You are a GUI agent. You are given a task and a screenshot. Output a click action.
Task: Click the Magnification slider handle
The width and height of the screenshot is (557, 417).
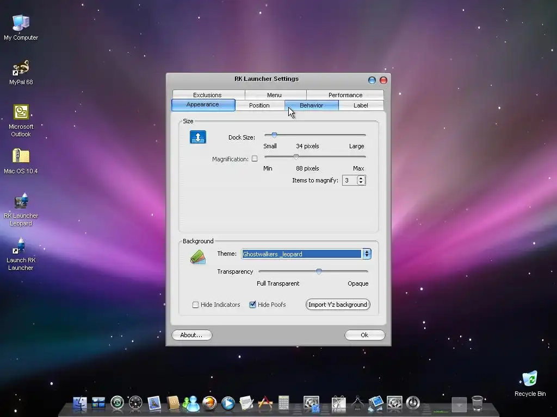pyautogui.click(x=296, y=157)
